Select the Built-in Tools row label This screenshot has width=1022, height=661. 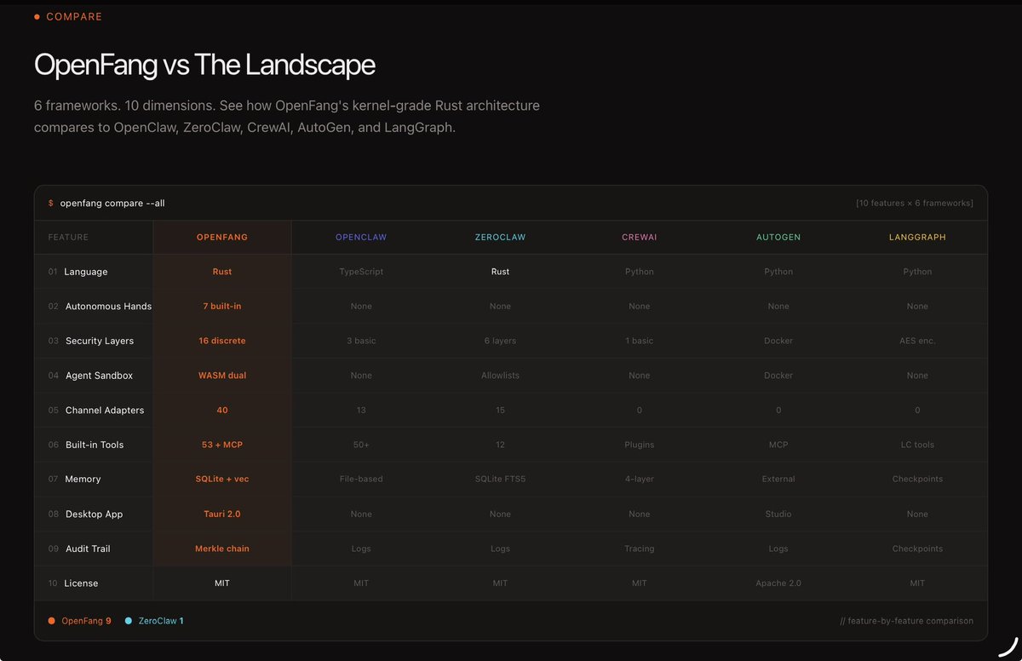[95, 445]
